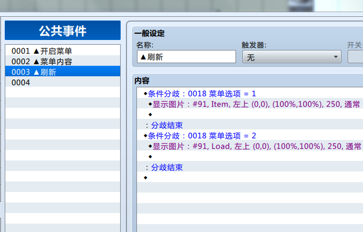The image size is (363, 232).
Task: Select command 条件分歧 菜单选项 = 2
Action: 250,135
